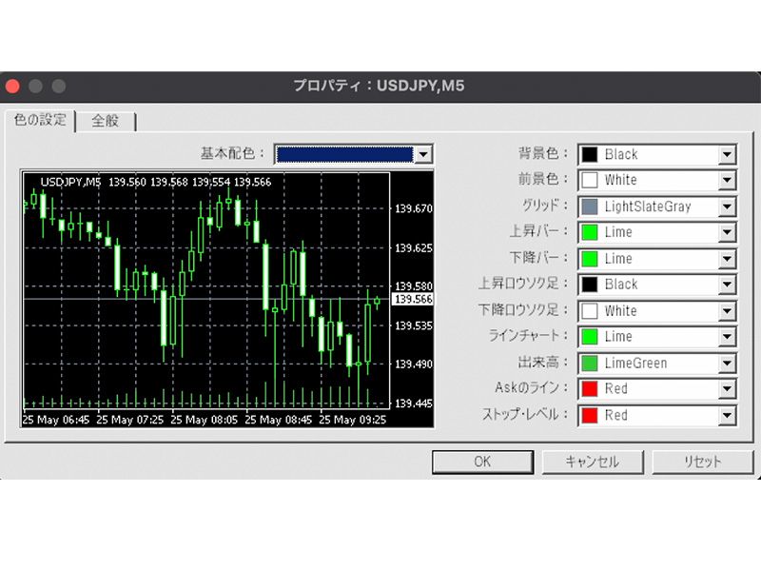Open the ストップ・レベル color dropdown

coord(729,415)
